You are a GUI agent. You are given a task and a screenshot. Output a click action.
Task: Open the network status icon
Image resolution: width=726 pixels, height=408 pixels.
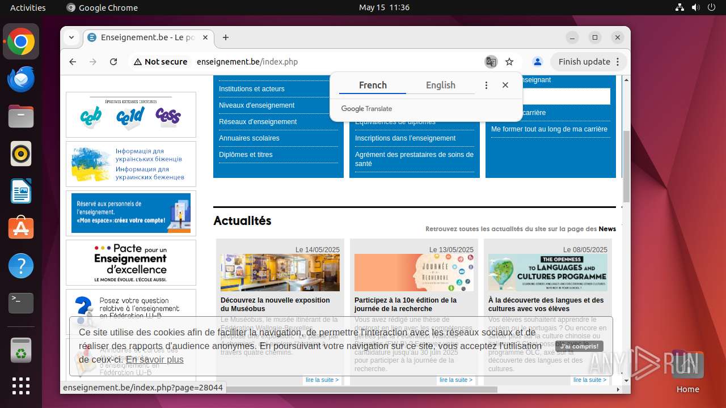point(680,7)
